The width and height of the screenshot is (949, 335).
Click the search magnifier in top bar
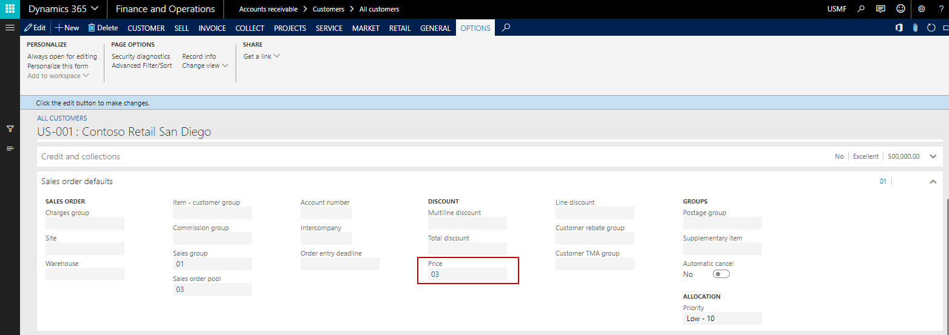861,9
